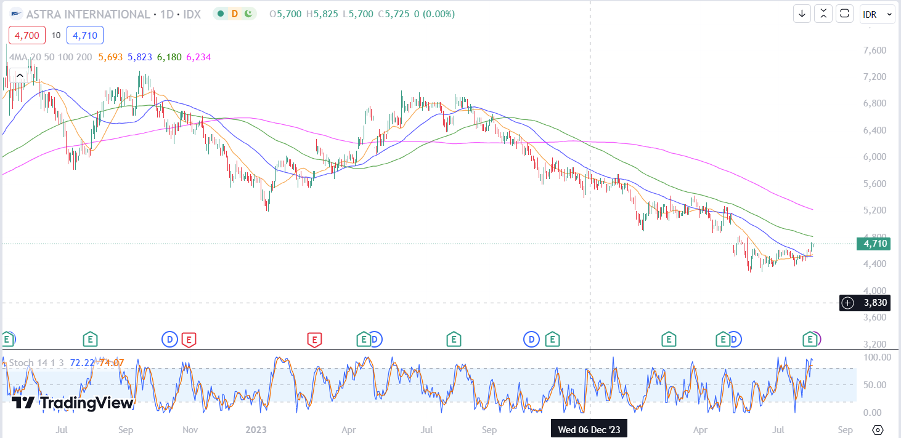Click the magenta 6,234 moving average value

coord(198,57)
